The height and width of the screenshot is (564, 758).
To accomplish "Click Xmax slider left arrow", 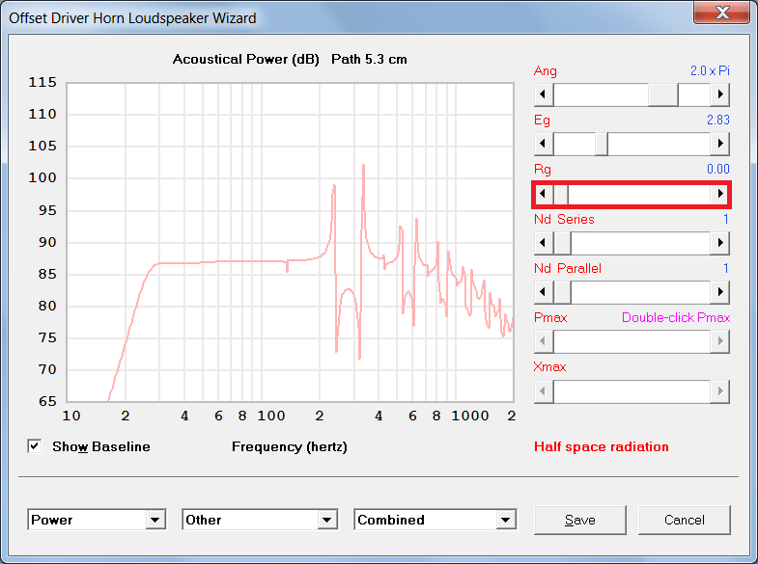I will click(x=544, y=390).
